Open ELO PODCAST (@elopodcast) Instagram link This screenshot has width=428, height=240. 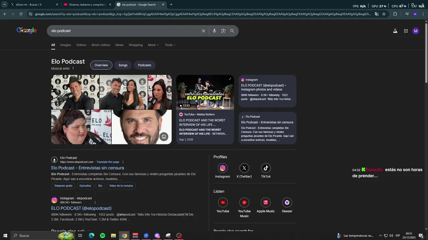81,208
